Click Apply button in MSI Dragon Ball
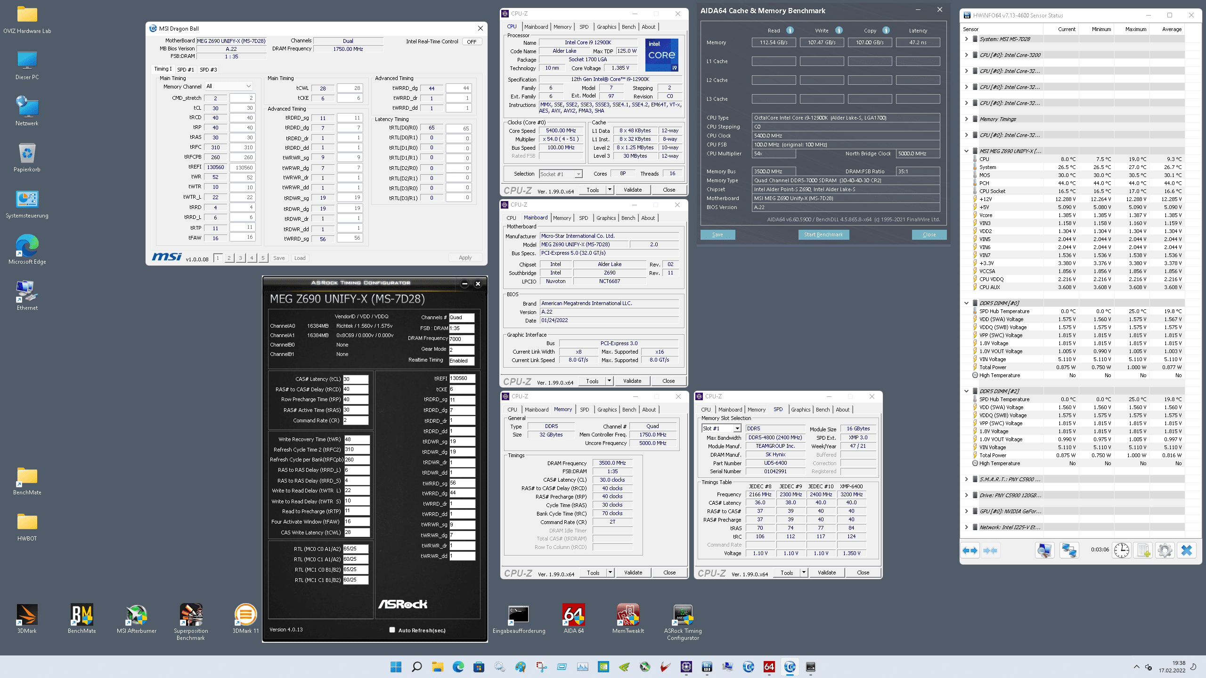Screen dimensions: 1206x678 (x=465, y=258)
